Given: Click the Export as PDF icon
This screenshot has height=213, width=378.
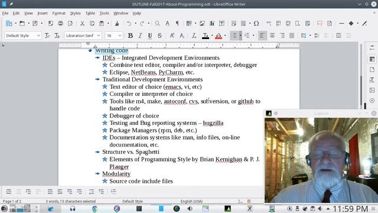Looking at the screenshot, I should (x=50, y=24).
